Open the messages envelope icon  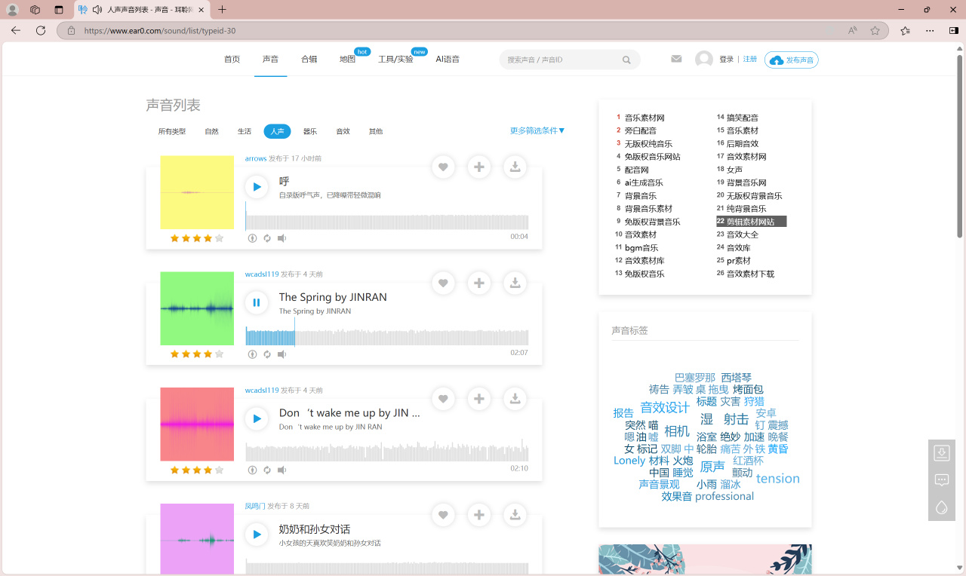pos(676,59)
